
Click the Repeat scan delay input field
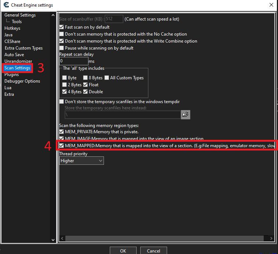tap(73, 61)
